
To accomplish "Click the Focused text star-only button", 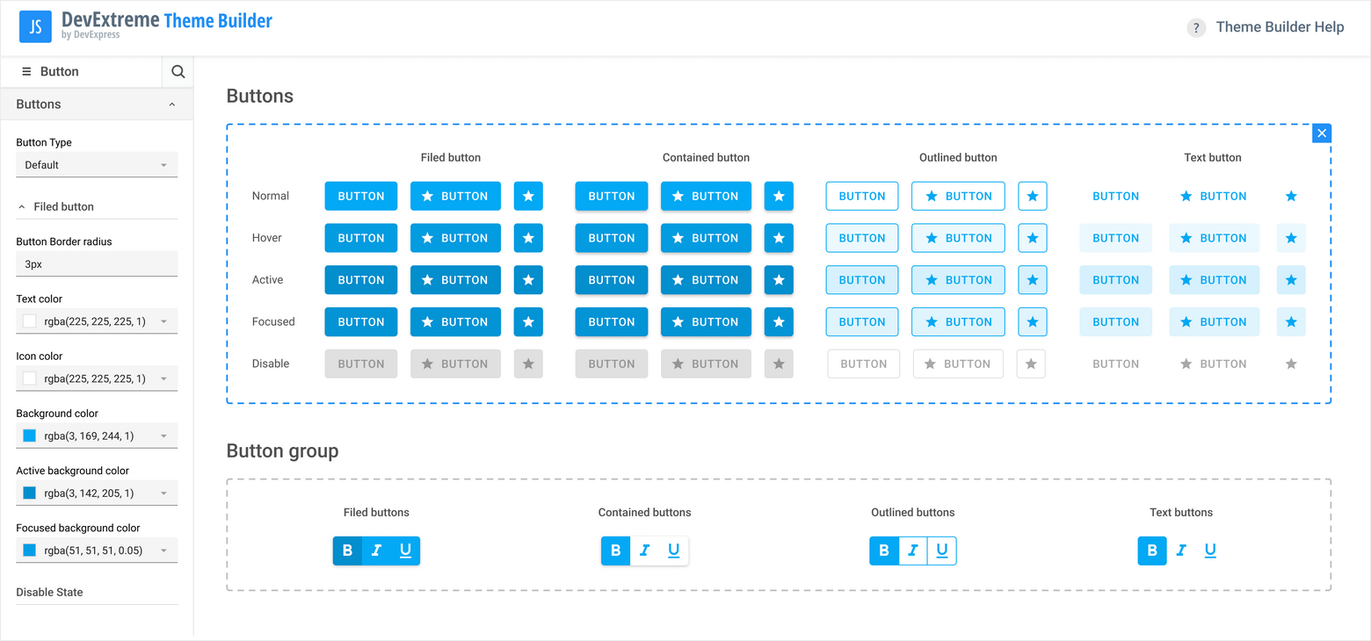I will (x=1291, y=322).
